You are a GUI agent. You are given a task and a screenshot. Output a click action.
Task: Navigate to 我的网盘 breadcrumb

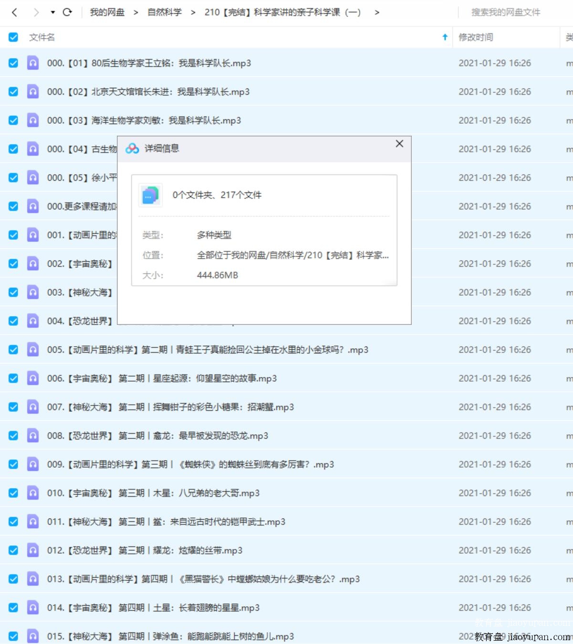pyautogui.click(x=107, y=12)
